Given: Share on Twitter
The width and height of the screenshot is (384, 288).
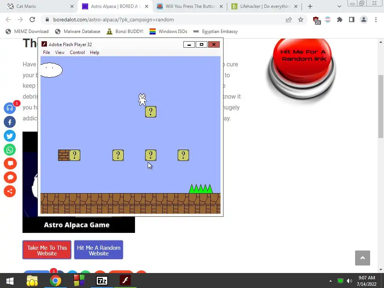Looking at the screenshot, I should 10,136.
